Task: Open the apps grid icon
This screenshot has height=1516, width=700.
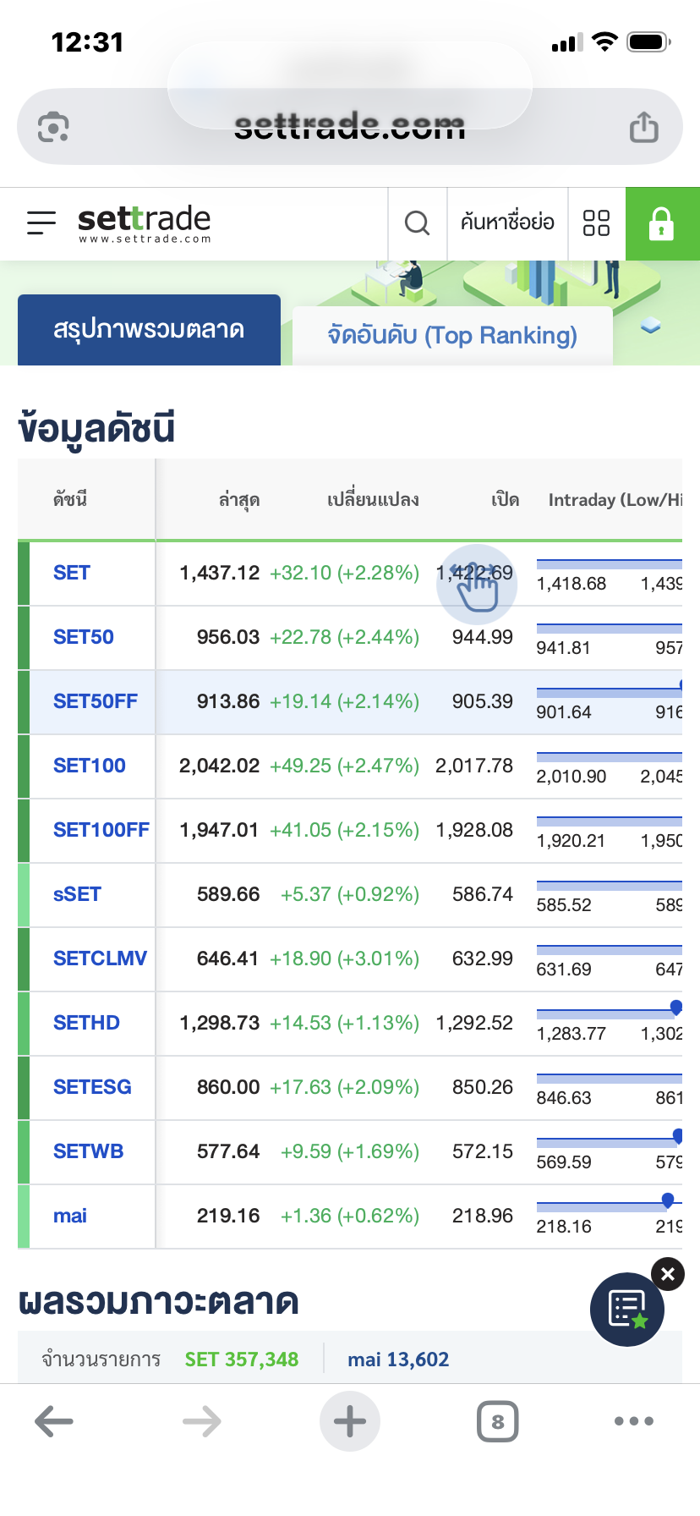Action: click(596, 223)
